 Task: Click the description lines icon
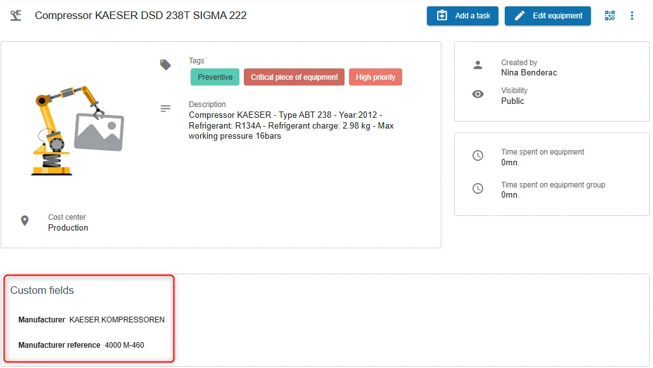pyautogui.click(x=165, y=109)
